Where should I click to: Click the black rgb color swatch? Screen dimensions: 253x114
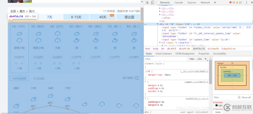pos(216,105)
